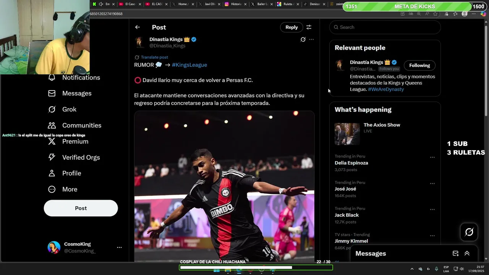Open Premium in the left sidebar
This screenshot has width=489, height=275.
[68, 141]
